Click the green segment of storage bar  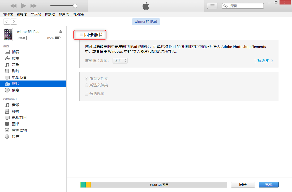83,185
